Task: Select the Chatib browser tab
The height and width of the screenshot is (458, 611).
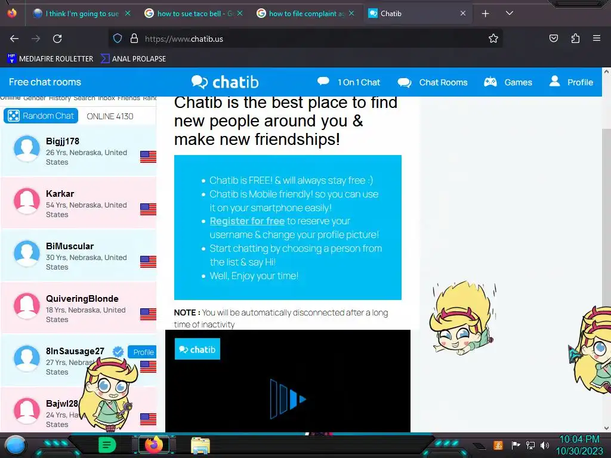Action: [417, 14]
